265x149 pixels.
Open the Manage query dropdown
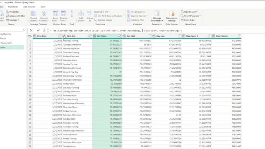click(13, 20)
